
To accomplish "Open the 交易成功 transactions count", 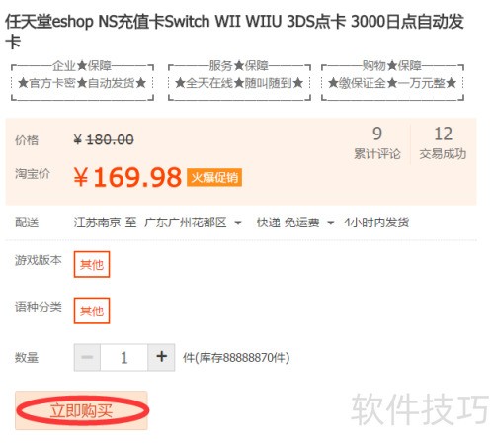I will point(443,143).
